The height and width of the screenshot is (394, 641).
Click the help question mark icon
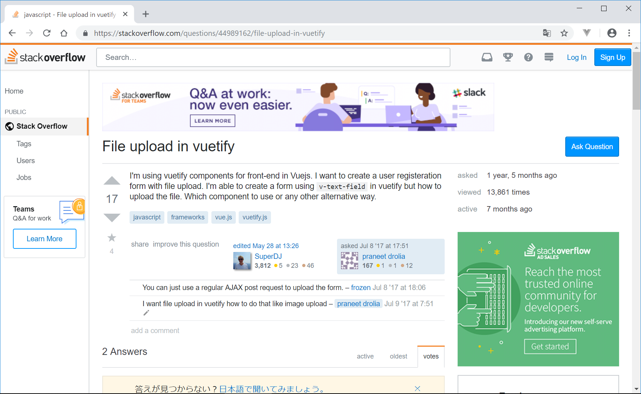(x=528, y=57)
